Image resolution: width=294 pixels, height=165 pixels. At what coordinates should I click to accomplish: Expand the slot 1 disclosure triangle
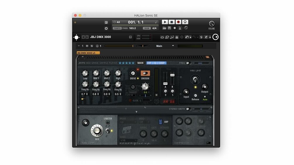tap(79, 46)
